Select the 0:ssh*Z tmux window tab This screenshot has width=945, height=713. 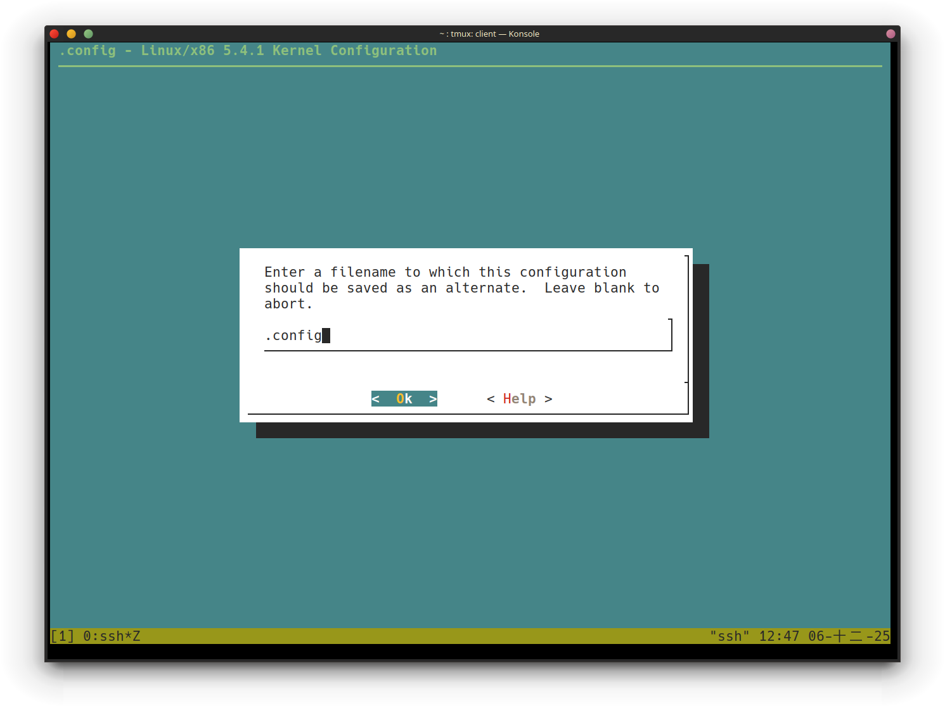112,636
